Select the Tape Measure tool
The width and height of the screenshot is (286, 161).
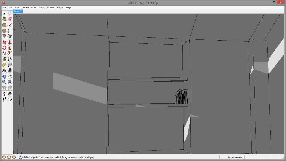[x=4, y=59]
